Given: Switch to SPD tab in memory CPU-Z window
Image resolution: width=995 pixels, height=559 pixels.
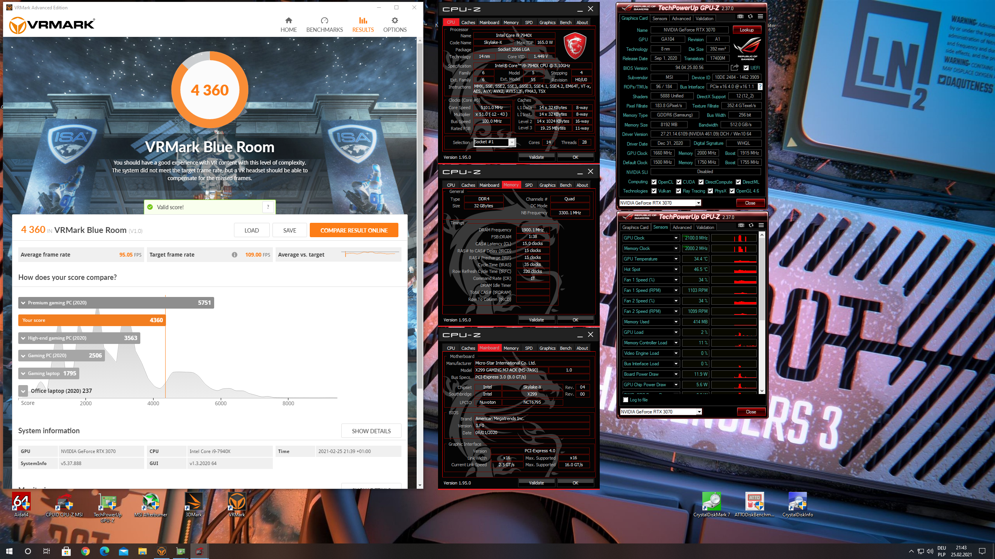Looking at the screenshot, I should tap(529, 185).
